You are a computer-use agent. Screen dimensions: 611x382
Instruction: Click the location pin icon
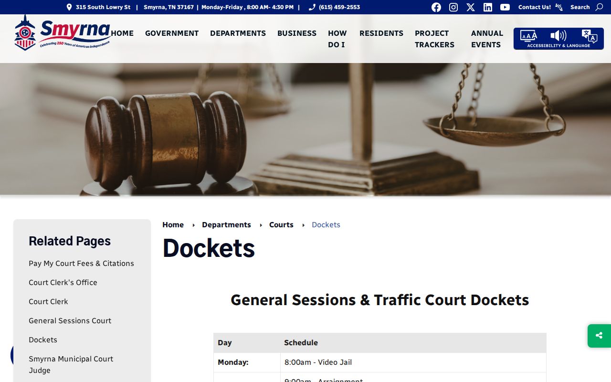[69, 7]
